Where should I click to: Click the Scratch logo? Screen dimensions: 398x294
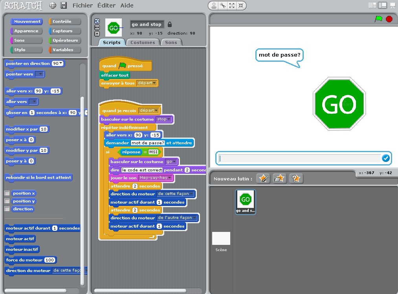point(23,6)
